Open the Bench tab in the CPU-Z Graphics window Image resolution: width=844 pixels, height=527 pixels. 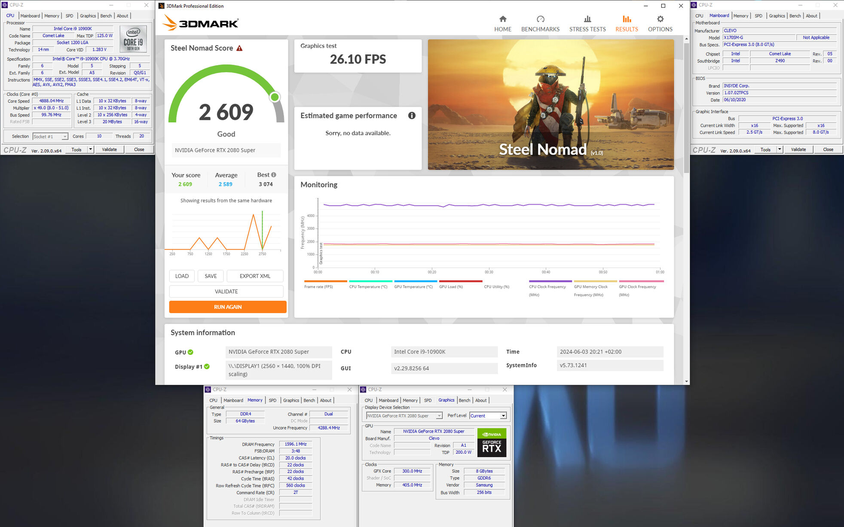(464, 400)
